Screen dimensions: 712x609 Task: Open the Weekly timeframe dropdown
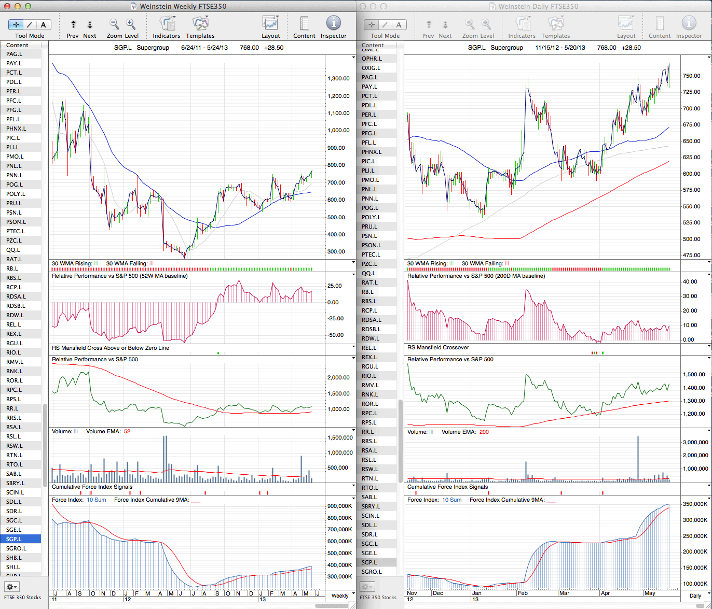tap(340, 596)
